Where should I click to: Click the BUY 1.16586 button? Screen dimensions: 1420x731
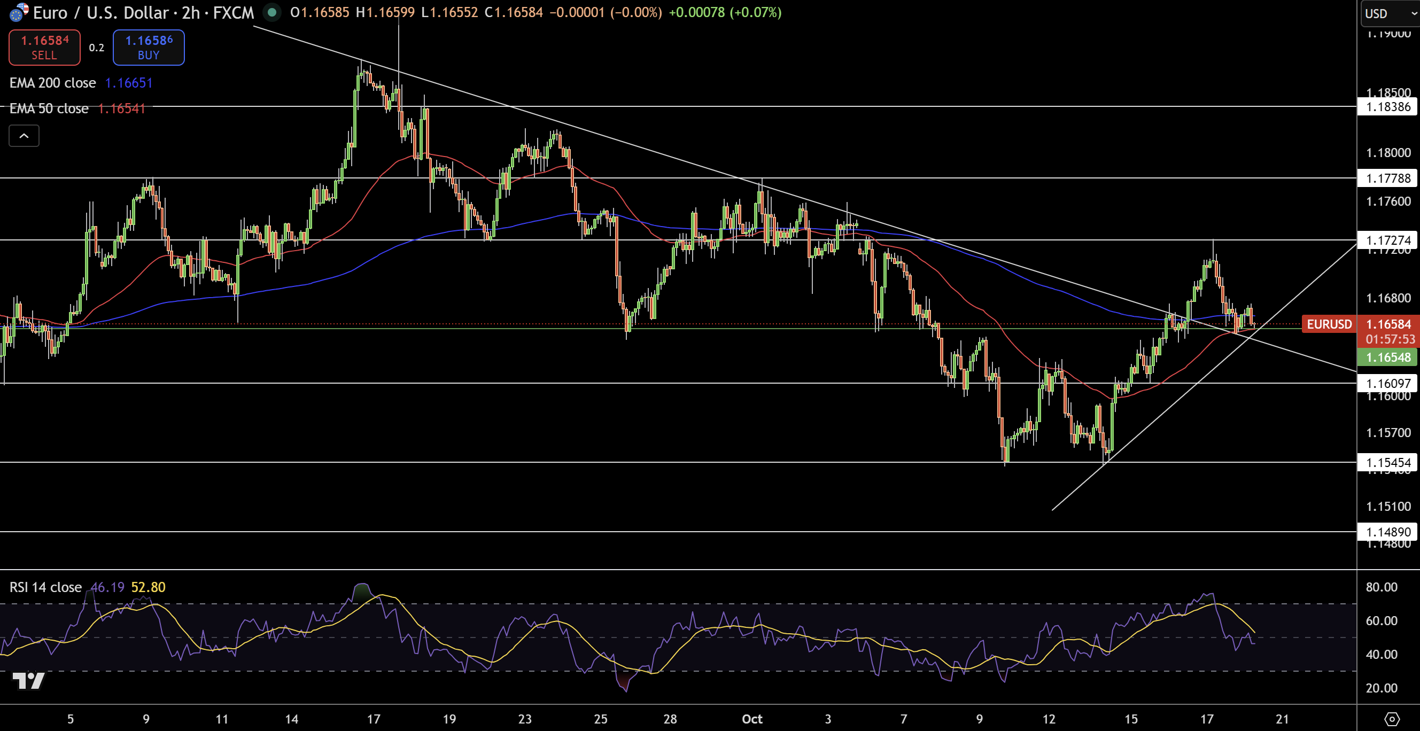pyautogui.click(x=149, y=48)
